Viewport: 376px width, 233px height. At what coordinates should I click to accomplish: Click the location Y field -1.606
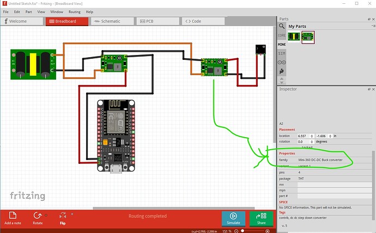322,136
